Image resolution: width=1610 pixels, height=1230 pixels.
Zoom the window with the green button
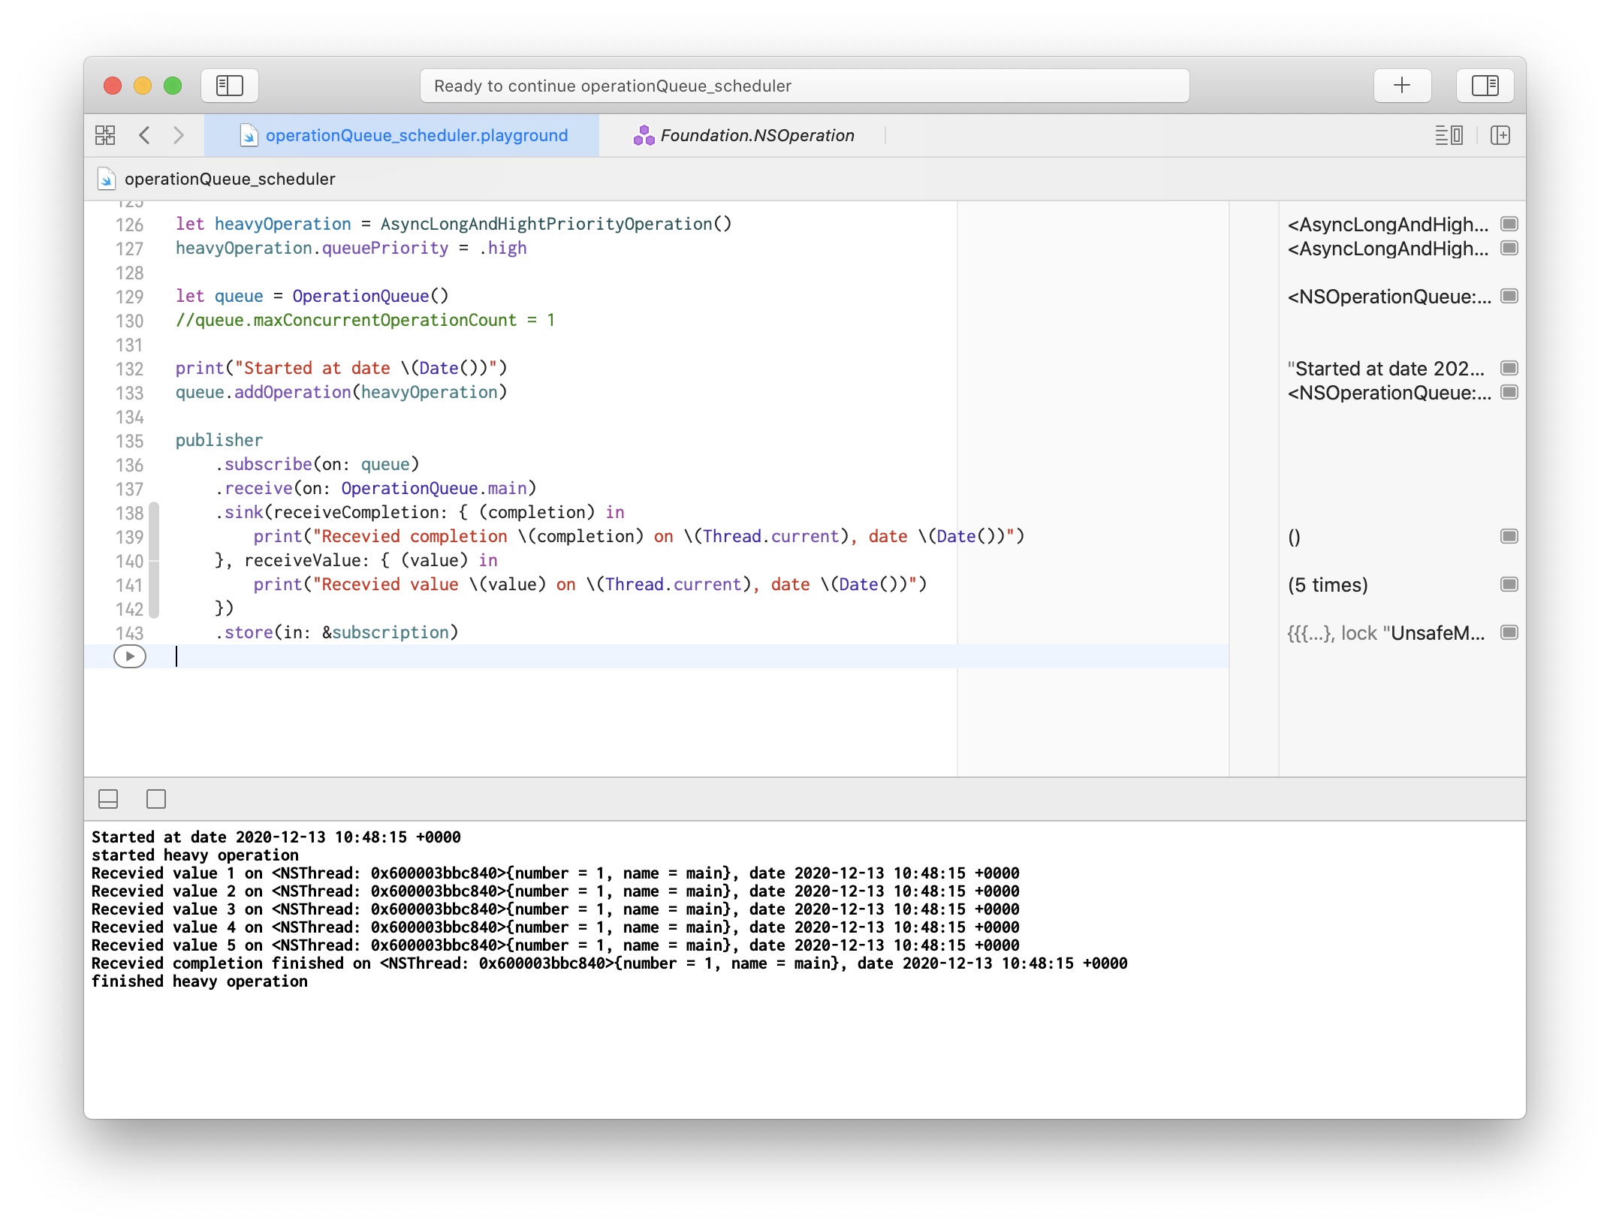click(x=173, y=86)
